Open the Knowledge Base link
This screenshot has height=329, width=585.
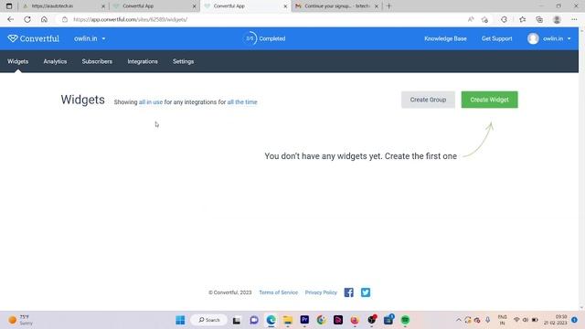pos(445,38)
